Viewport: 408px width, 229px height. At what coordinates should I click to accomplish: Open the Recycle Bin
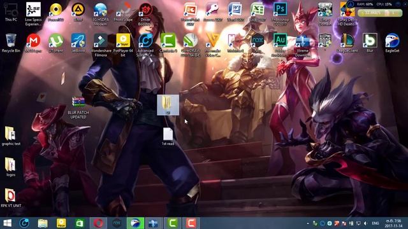click(x=11, y=43)
